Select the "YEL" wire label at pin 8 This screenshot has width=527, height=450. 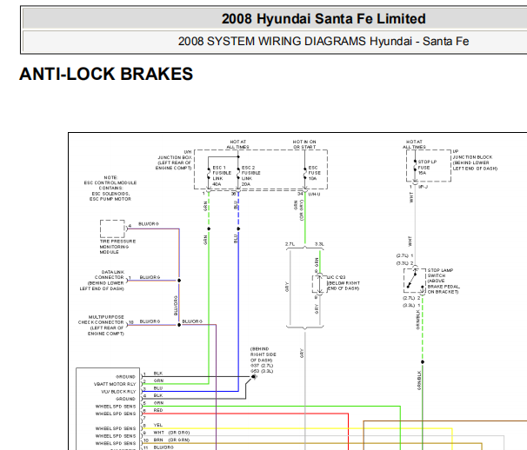tap(158, 425)
